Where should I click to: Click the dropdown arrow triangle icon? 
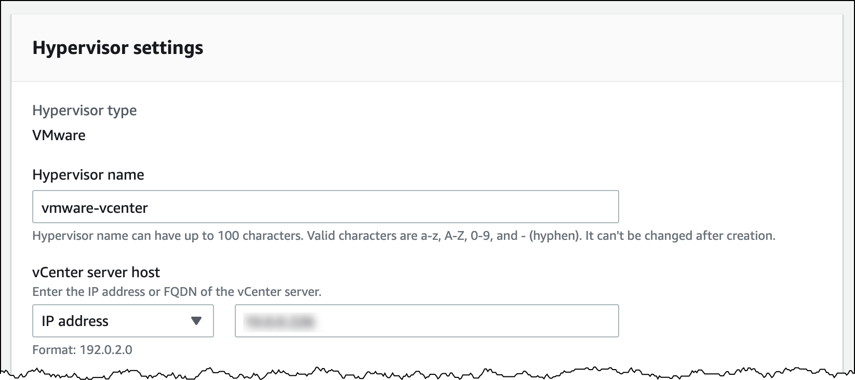tap(196, 321)
